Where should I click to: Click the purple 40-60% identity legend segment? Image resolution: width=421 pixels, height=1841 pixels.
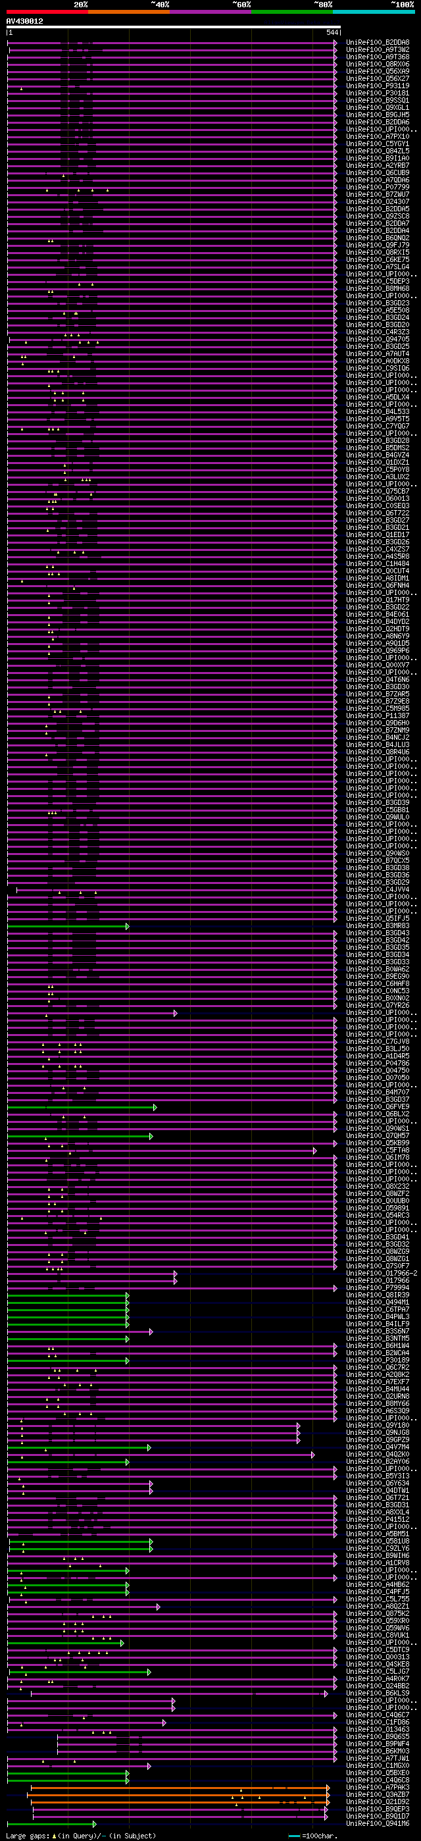(x=210, y=12)
